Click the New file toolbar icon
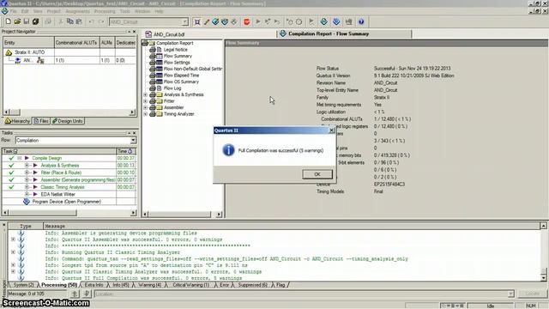Screen dimensions: 549x309 coord(8,21)
